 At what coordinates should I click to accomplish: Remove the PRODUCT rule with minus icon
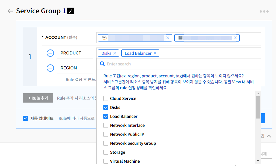pos(50,53)
